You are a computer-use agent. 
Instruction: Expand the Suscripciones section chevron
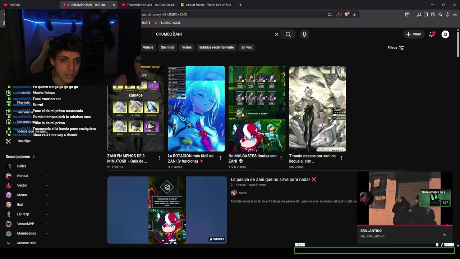tap(34, 157)
